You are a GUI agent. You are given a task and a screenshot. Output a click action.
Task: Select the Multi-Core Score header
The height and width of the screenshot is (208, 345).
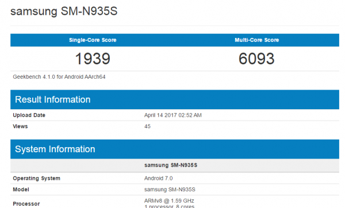[257, 40]
